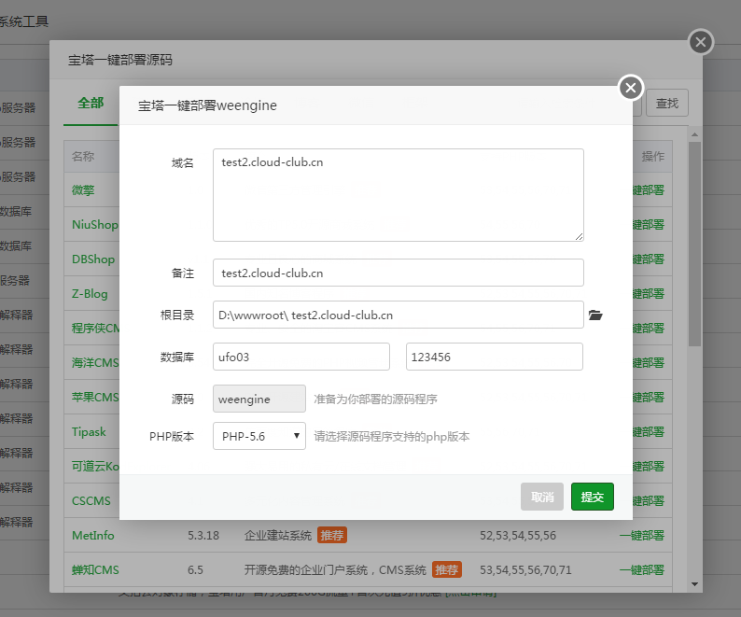This screenshot has height=617, width=741.
Task: Click the source list scrollbar thumb
Action: 694,244
